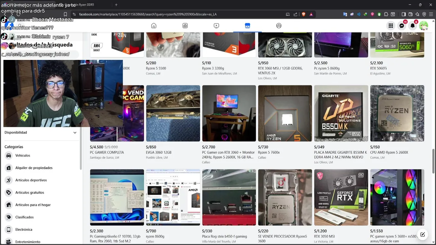The width and height of the screenshot is (436, 245).
Task: Open the RTX 5060Ti listing title
Action: (x=378, y=68)
